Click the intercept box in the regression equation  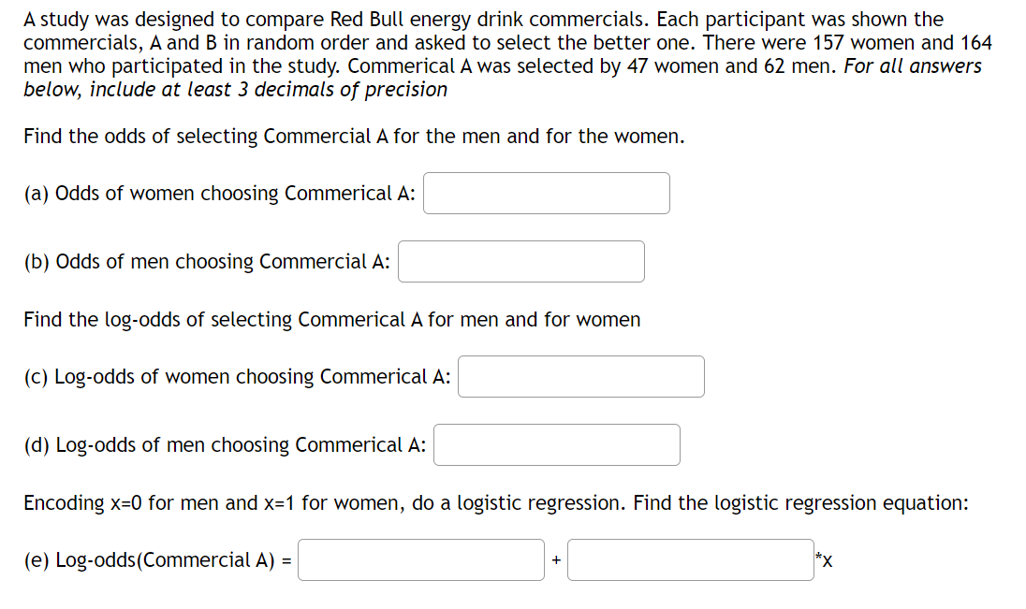point(420,559)
